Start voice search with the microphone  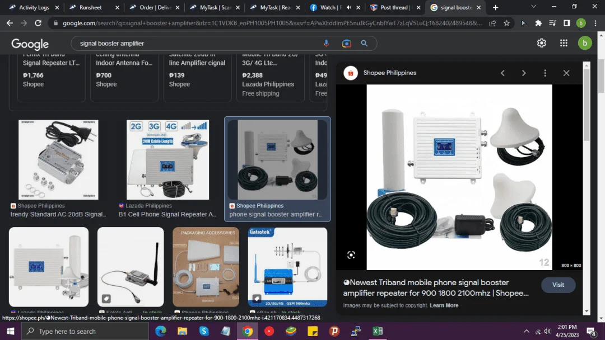(x=326, y=44)
